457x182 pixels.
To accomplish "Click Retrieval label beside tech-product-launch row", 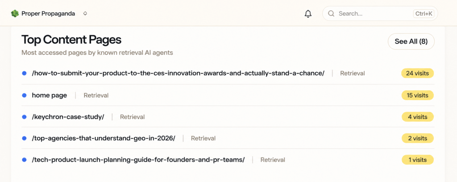I will [x=273, y=160].
